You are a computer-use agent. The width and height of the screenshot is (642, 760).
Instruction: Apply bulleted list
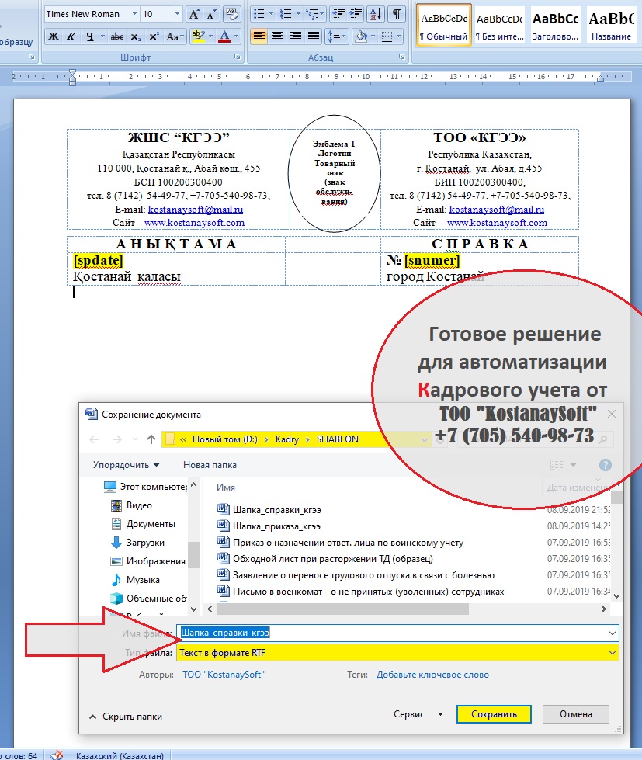coord(260,14)
